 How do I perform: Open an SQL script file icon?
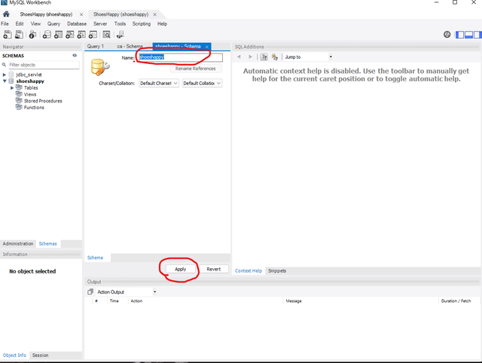pyautogui.click(x=19, y=35)
